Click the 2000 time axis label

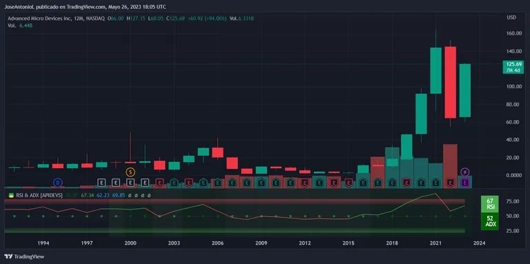[x=130, y=243]
